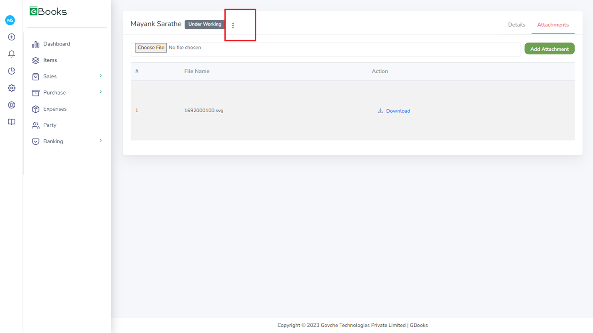Image resolution: width=593 pixels, height=333 pixels.
Task: Click the quick add plus icon
Action: pos(12,37)
